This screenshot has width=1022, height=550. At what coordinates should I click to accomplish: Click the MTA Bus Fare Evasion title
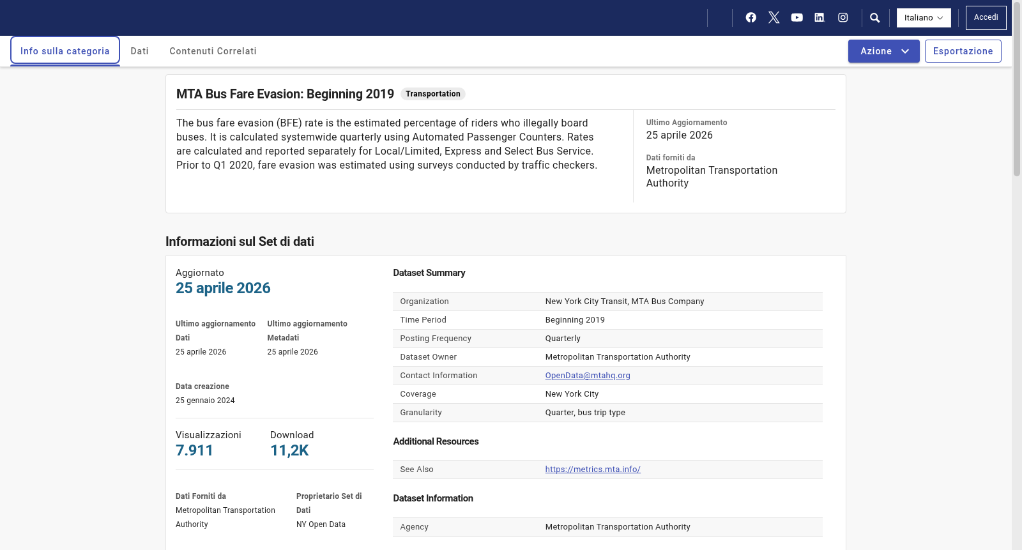[x=285, y=94]
